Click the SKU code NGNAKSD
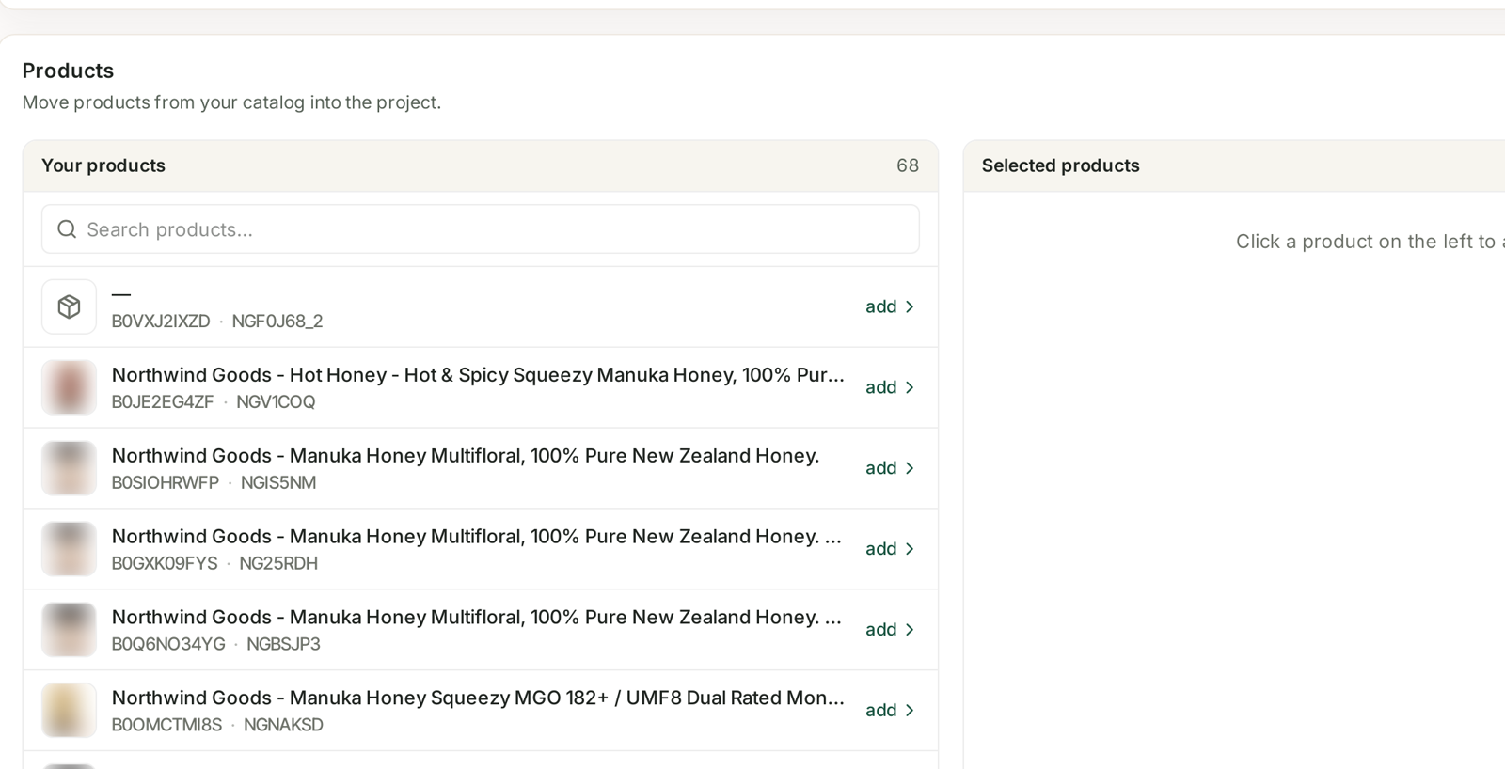The image size is (1505, 769). pyautogui.click(x=283, y=726)
